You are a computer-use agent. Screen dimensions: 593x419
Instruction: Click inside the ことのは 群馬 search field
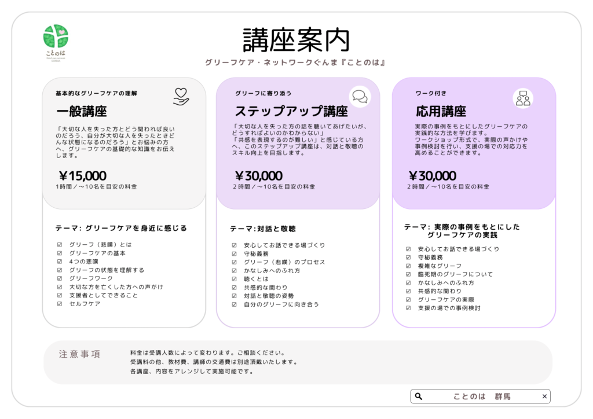(x=481, y=396)
